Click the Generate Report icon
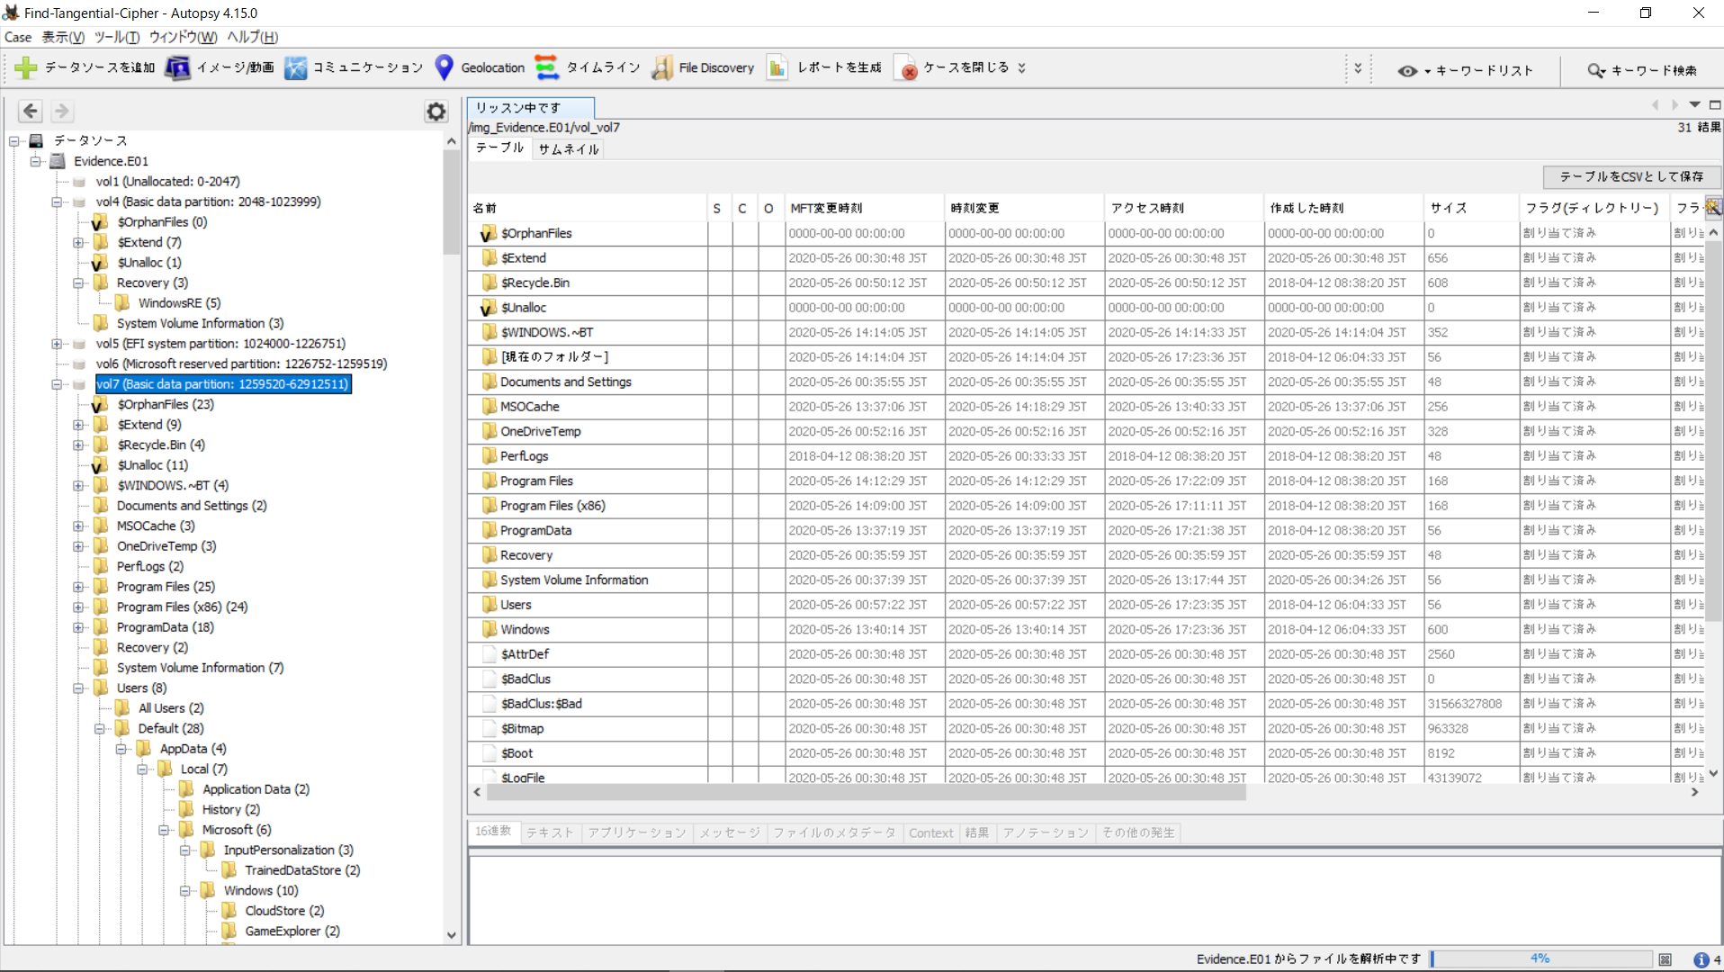1724x972 pixels. tap(777, 67)
